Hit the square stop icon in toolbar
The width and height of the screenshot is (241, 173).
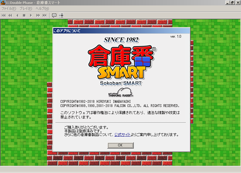point(24,15)
